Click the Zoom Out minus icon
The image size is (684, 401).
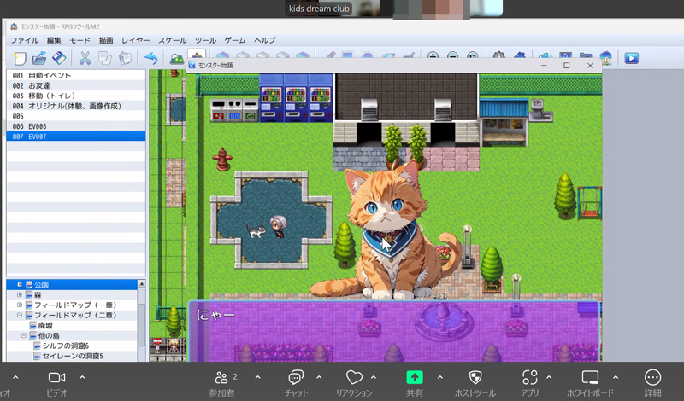[x=453, y=55]
